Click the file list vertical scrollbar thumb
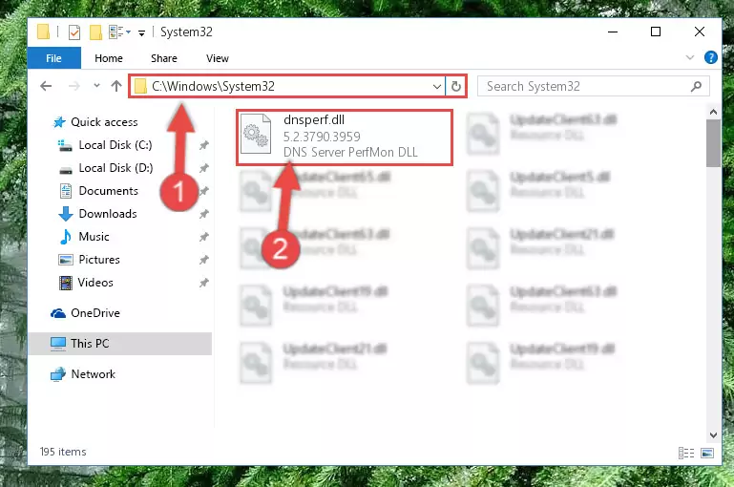 tap(713, 143)
